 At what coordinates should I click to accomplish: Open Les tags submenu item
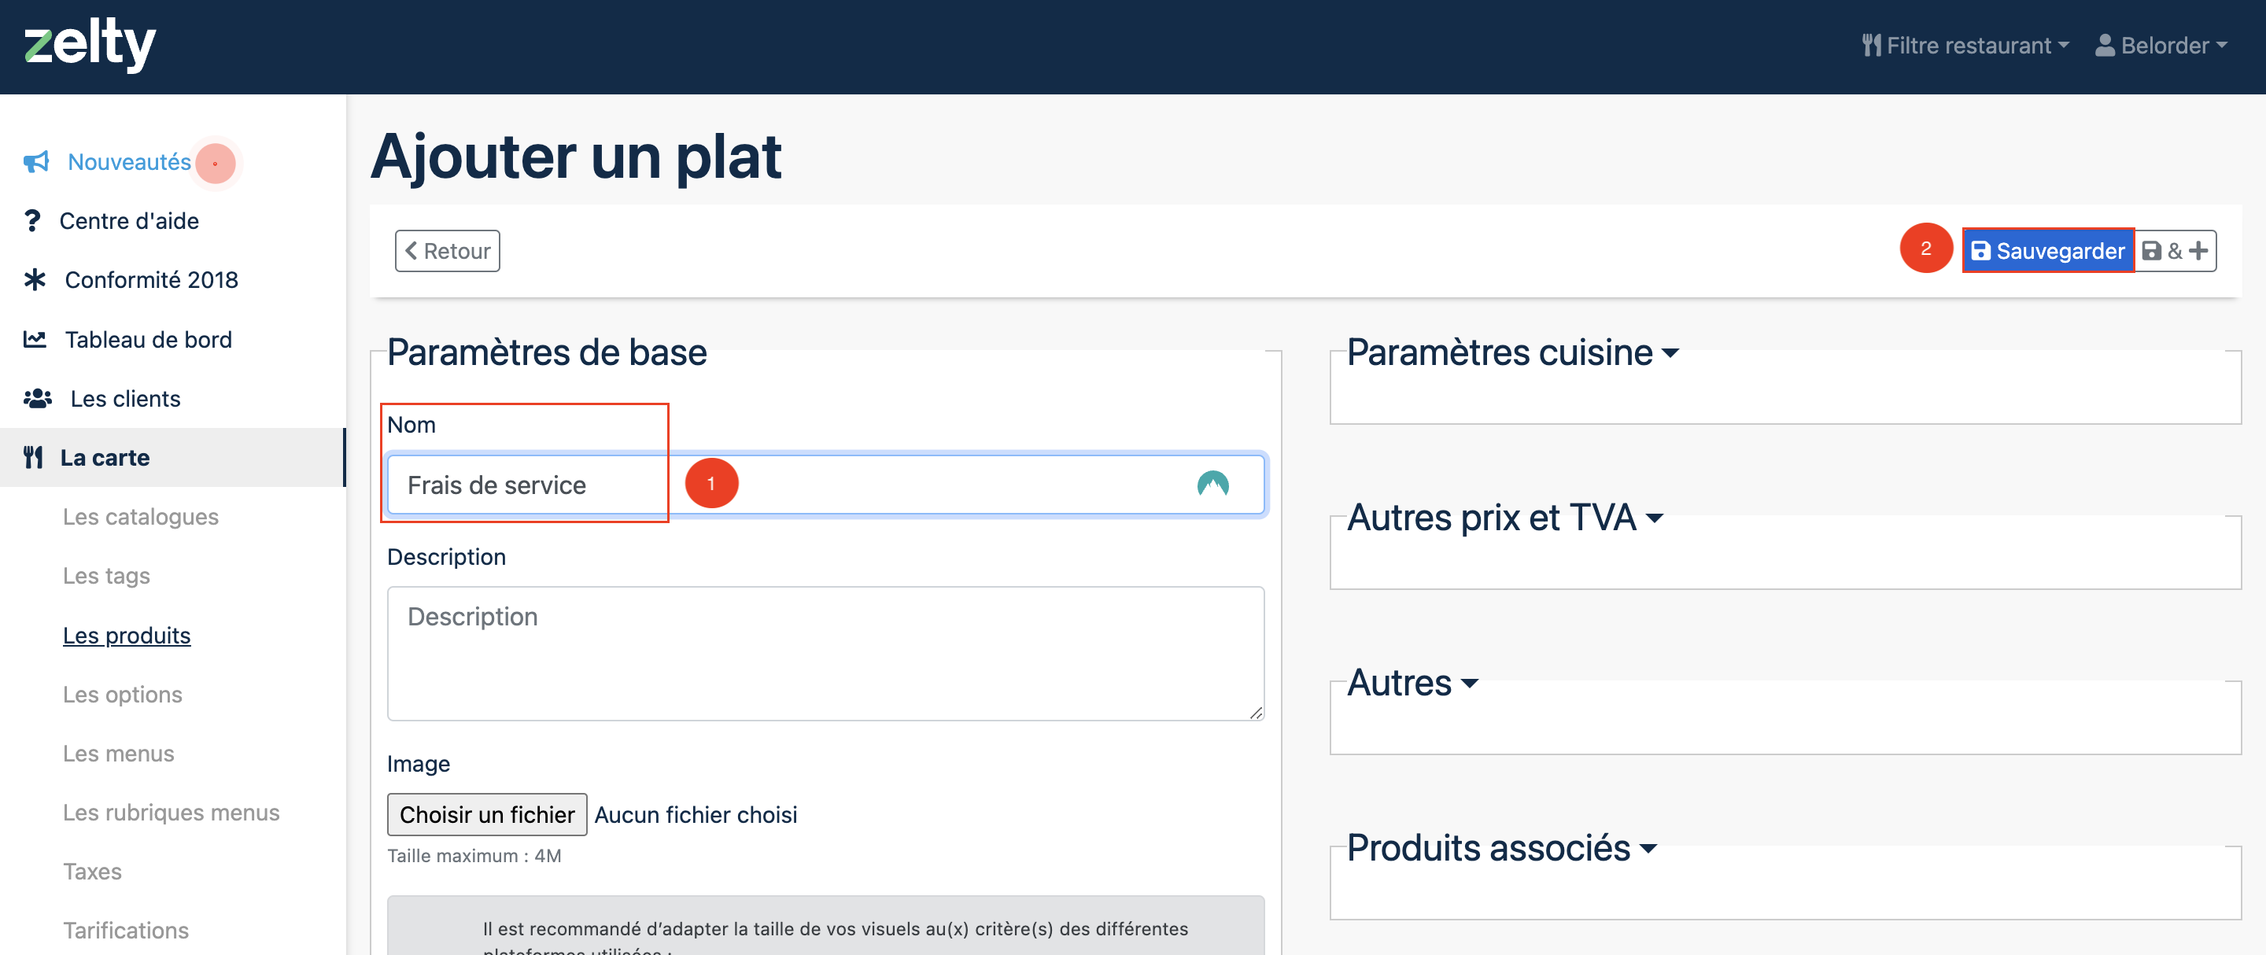click(106, 576)
